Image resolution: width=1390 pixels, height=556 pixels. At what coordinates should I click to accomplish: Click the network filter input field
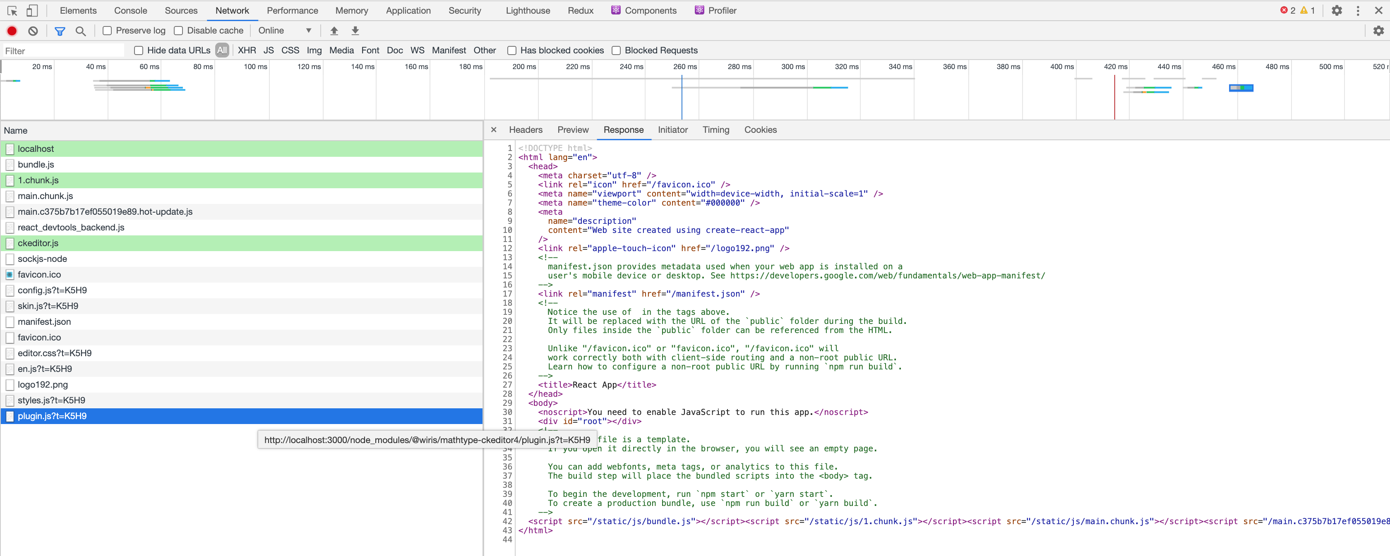tap(62, 50)
